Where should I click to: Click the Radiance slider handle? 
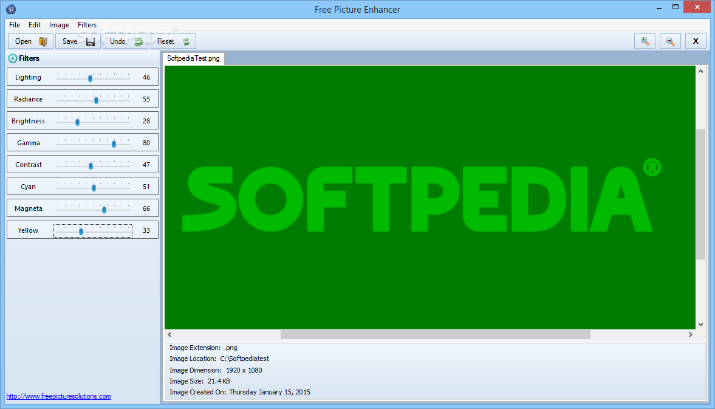point(96,100)
